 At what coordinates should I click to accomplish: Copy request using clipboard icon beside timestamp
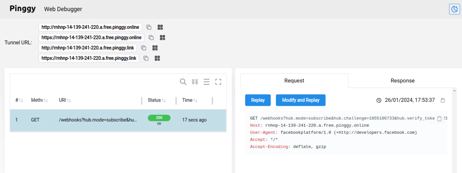pyautogui.click(x=443, y=100)
